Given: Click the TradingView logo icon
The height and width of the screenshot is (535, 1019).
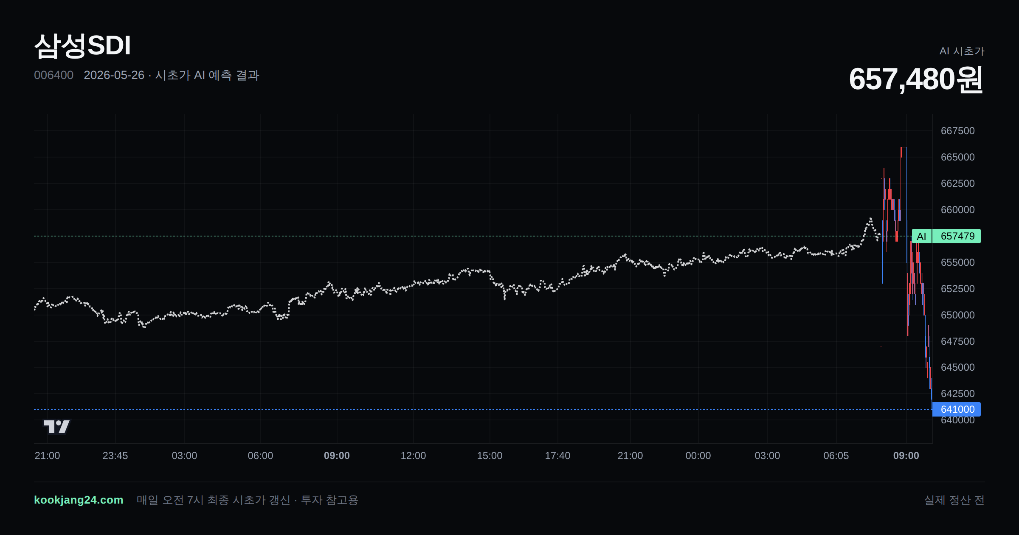Looking at the screenshot, I should coord(57,426).
